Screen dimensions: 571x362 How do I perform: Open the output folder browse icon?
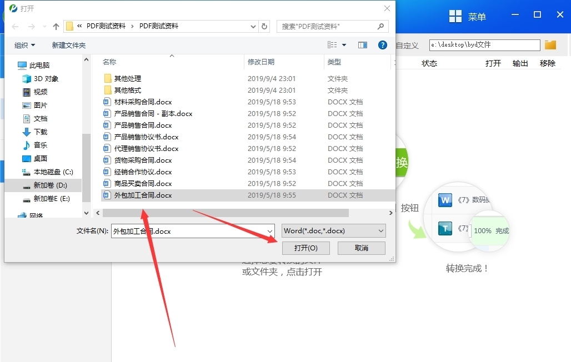(x=550, y=44)
